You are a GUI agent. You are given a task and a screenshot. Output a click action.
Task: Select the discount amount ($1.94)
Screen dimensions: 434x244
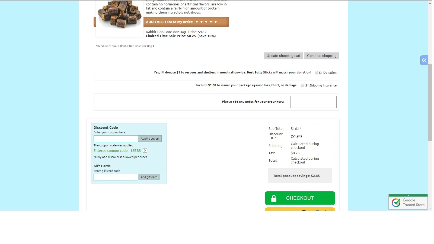click(296, 136)
